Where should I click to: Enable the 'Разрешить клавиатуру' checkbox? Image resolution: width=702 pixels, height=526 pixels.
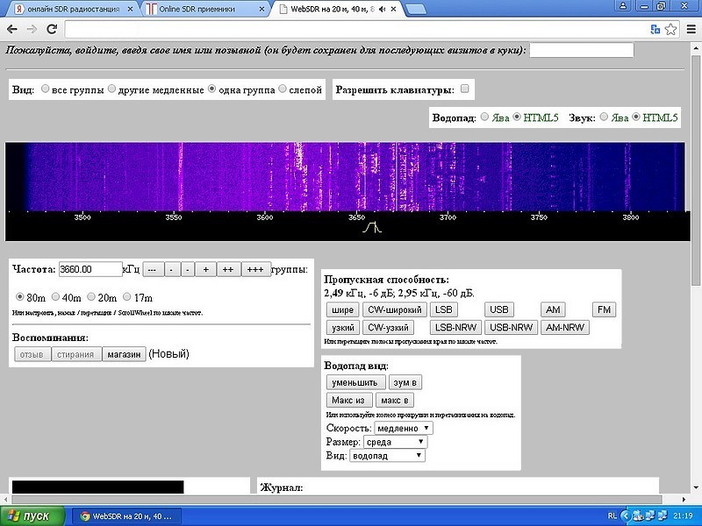click(x=465, y=89)
